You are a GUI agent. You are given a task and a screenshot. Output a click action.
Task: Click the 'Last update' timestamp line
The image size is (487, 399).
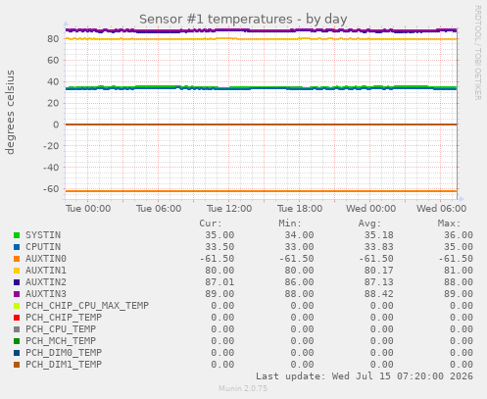tap(365, 376)
